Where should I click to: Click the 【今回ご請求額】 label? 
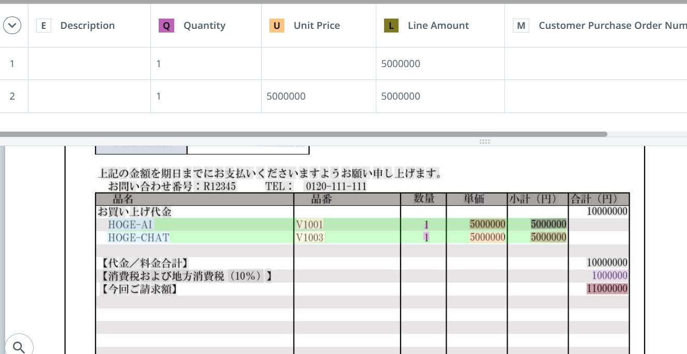click(139, 289)
